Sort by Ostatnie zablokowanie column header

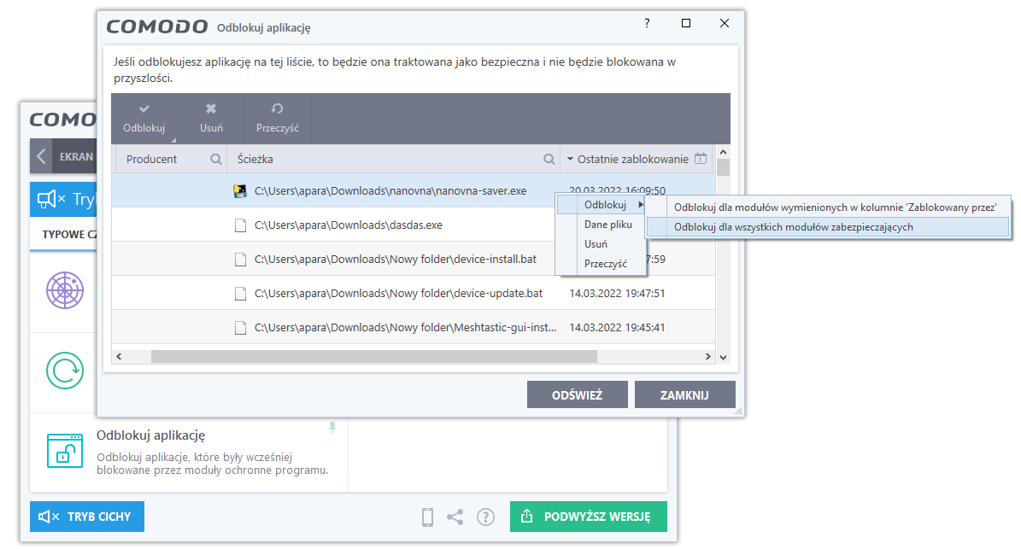coord(632,160)
